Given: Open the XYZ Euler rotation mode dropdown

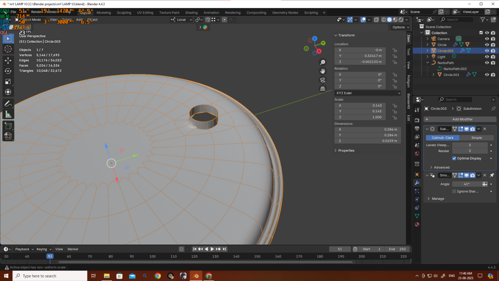Looking at the screenshot, I should (x=368, y=93).
